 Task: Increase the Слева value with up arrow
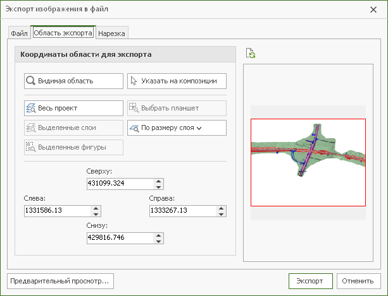tap(96, 208)
